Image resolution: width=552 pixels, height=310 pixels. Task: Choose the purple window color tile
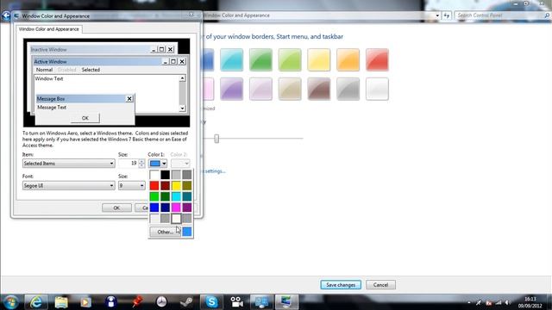click(231, 89)
